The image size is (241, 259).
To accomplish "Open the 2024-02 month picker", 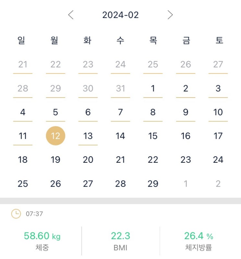I will click(120, 15).
